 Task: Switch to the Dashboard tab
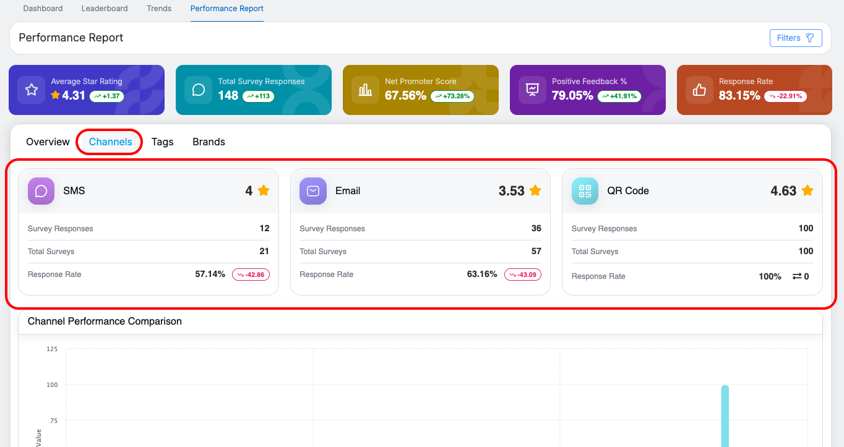[43, 9]
